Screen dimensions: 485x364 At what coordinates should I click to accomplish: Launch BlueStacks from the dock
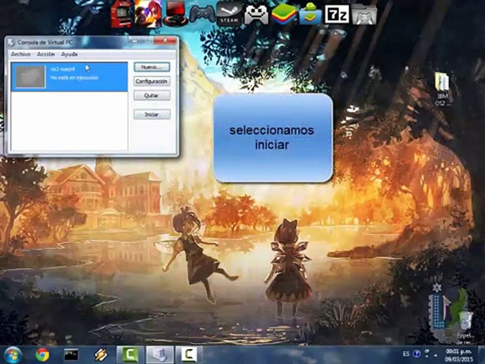pos(283,15)
